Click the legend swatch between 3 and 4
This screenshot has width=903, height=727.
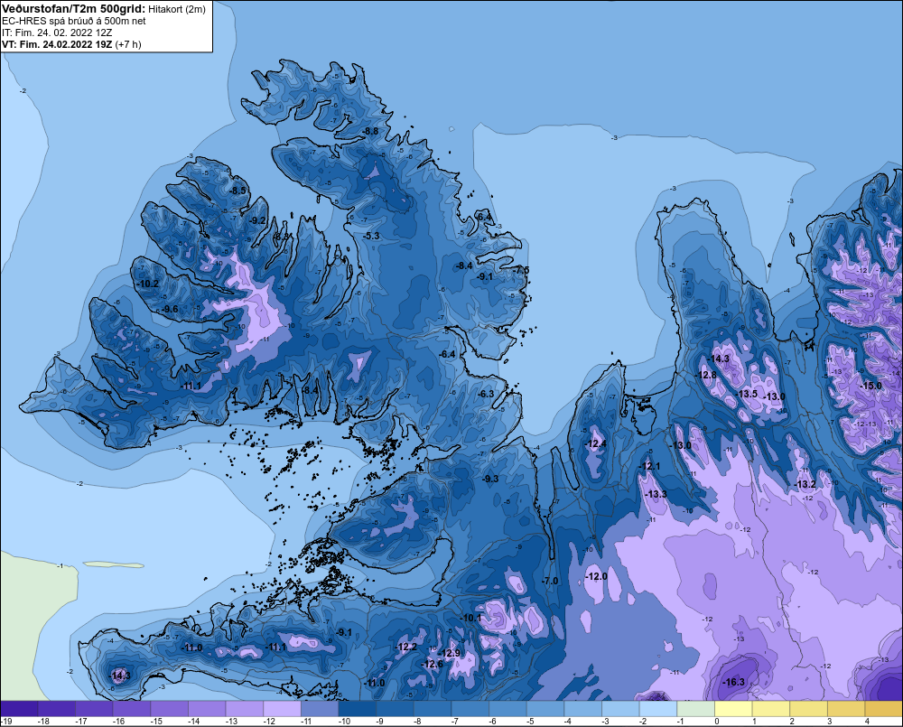(x=847, y=709)
